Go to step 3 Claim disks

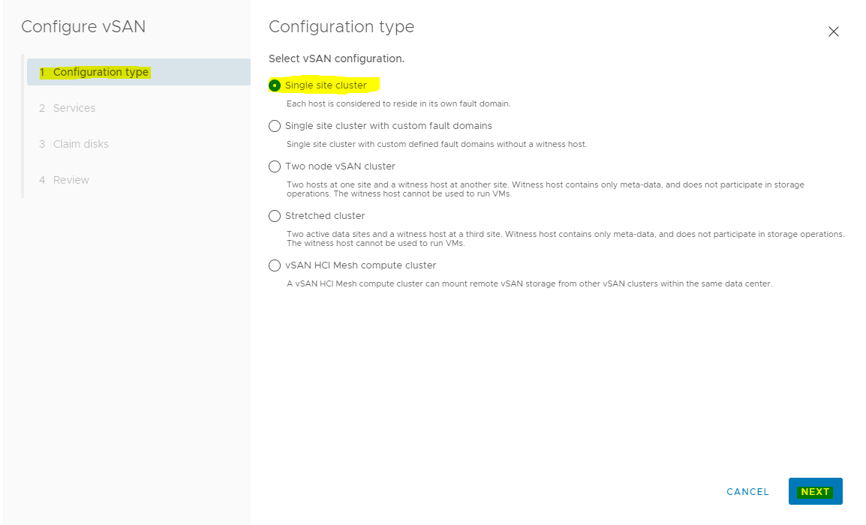pos(74,144)
